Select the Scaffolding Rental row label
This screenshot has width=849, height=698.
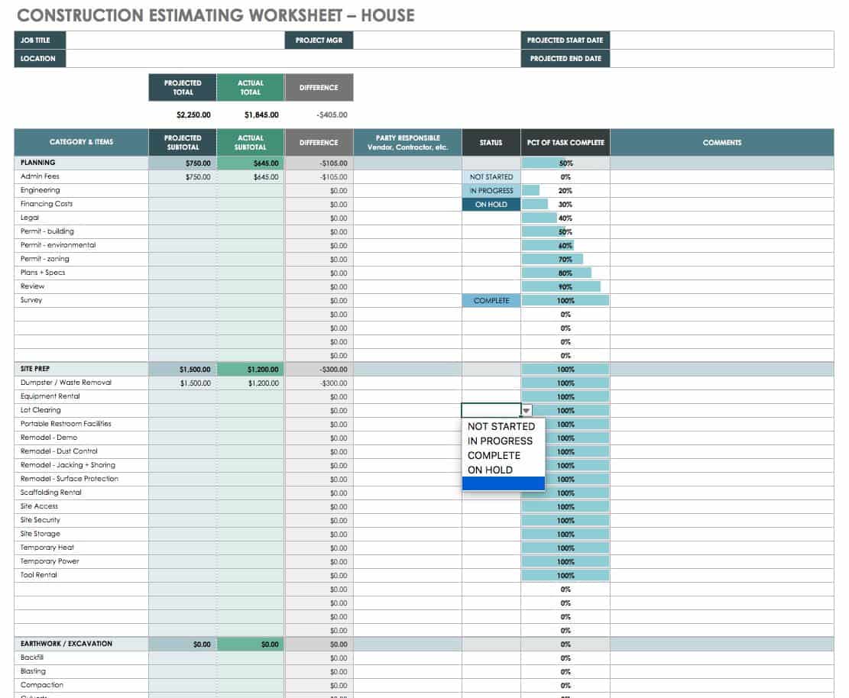tap(50, 493)
